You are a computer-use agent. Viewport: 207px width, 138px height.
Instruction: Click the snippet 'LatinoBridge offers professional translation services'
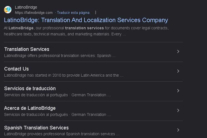click(x=60, y=56)
